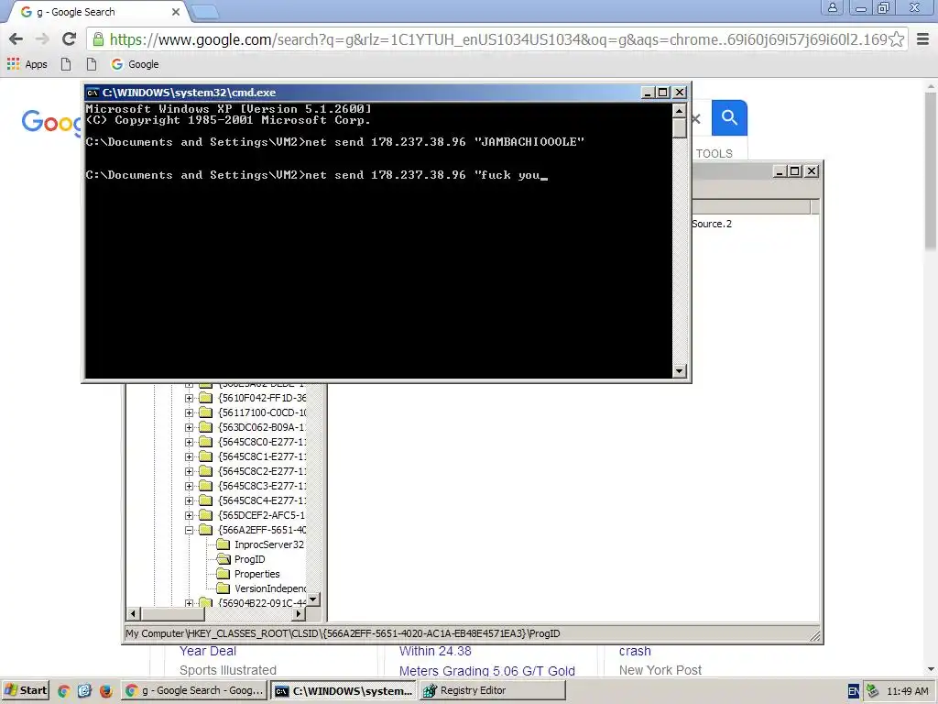Image resolution: width=938 pixels, height=704 pixels.
Task: Switch to cmd.exe taskbar button
Action: (x=343, y=691)
